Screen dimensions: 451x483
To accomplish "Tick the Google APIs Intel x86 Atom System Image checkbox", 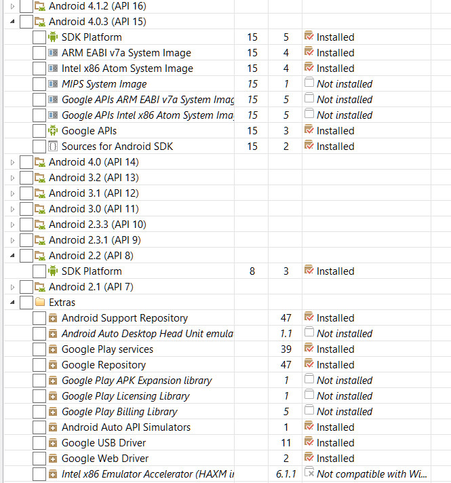I will pos(39,115).
